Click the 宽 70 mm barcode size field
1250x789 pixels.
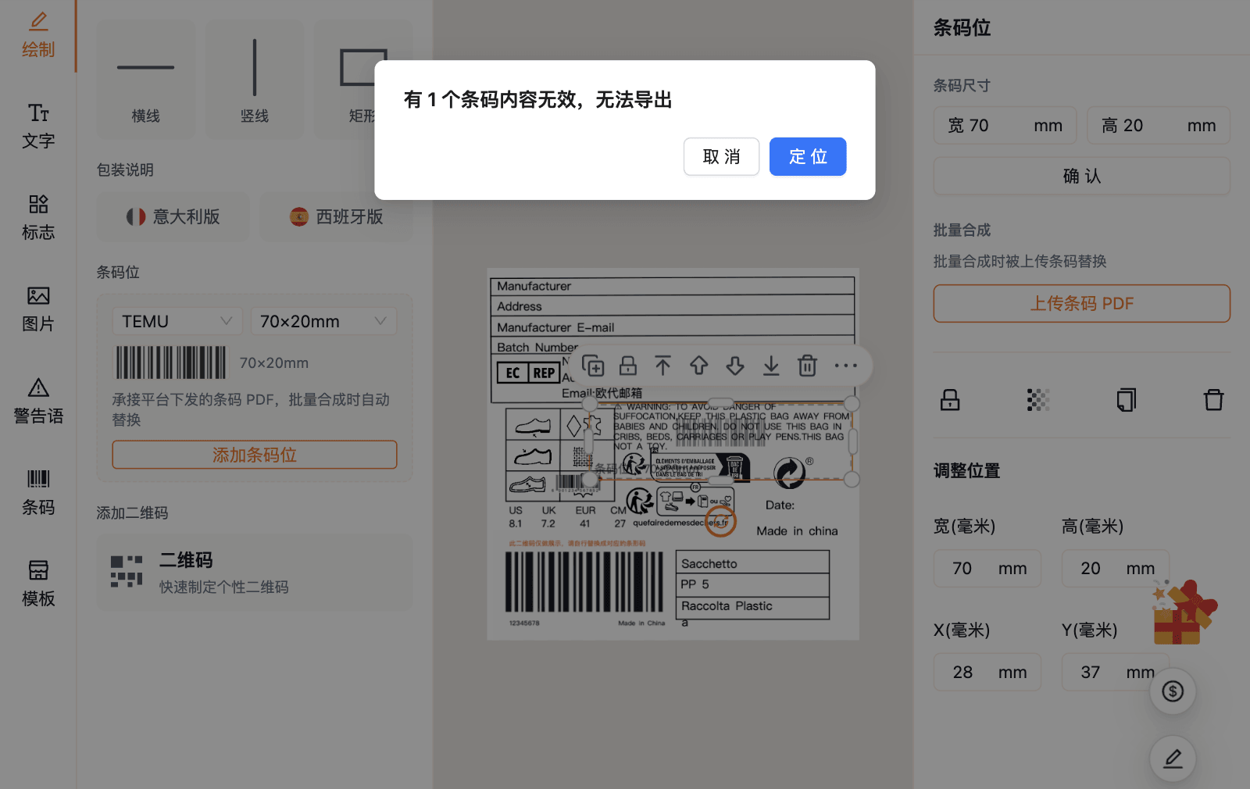[1005, 125]
